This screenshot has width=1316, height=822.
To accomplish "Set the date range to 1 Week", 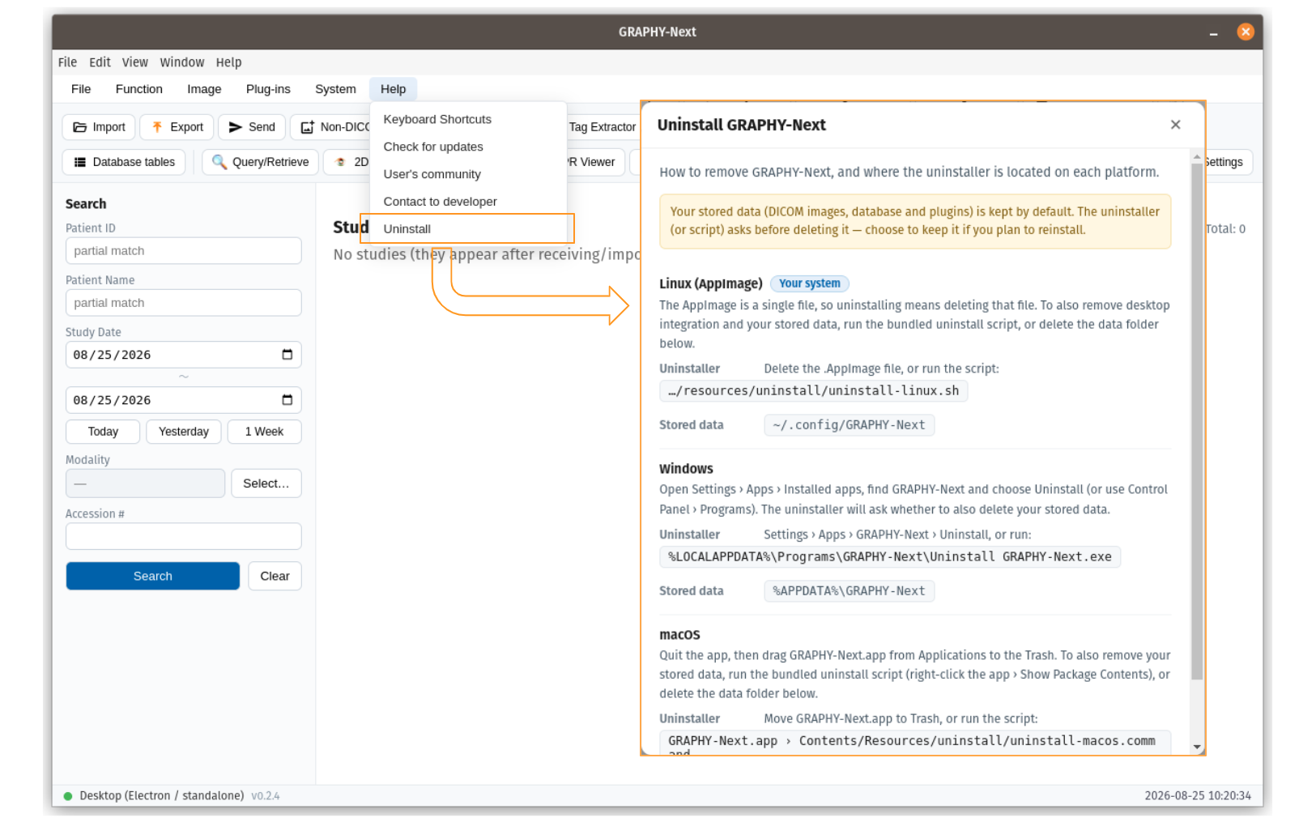I will point(264,432).
